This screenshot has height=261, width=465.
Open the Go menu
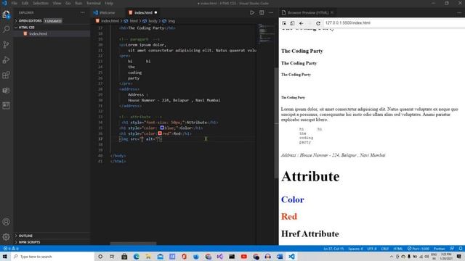[68, 3]
